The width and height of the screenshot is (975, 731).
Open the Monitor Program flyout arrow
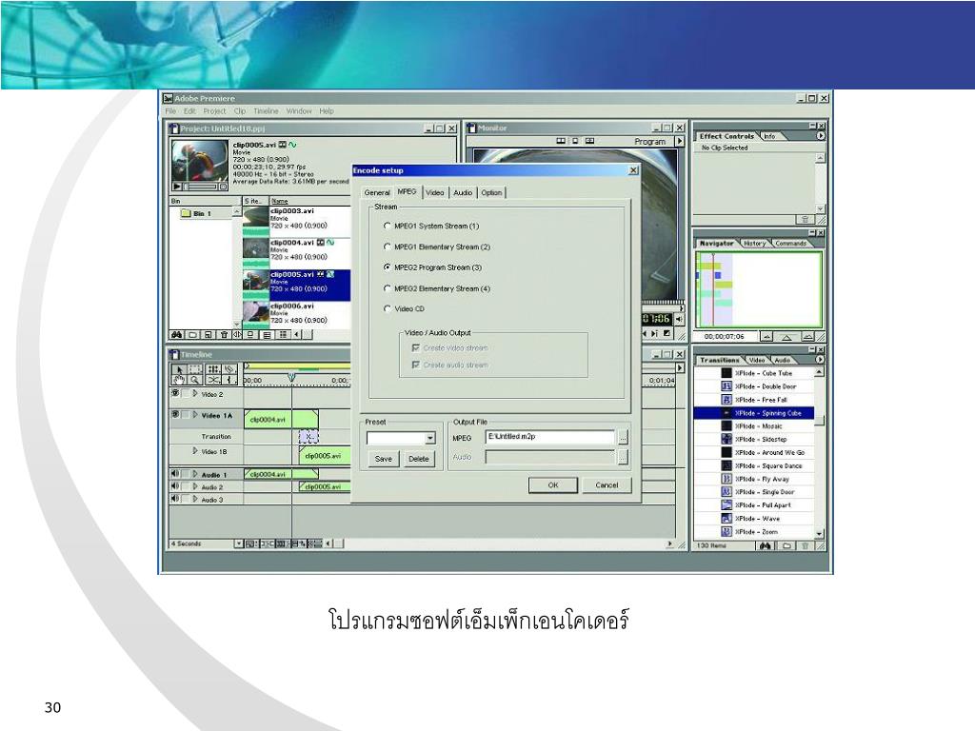click(x=679, y=141)
